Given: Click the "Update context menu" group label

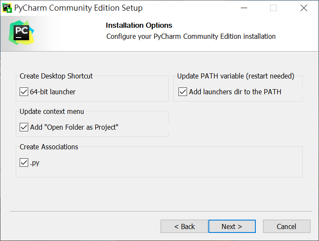Looking at the screenshot, I should (52, 111).
